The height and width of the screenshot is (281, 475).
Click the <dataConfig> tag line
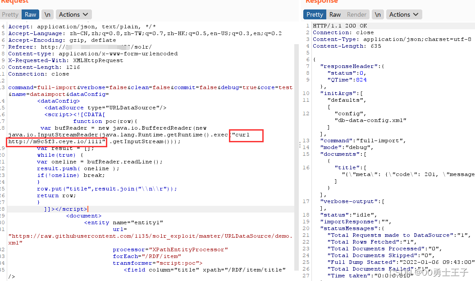click(59, 101)
